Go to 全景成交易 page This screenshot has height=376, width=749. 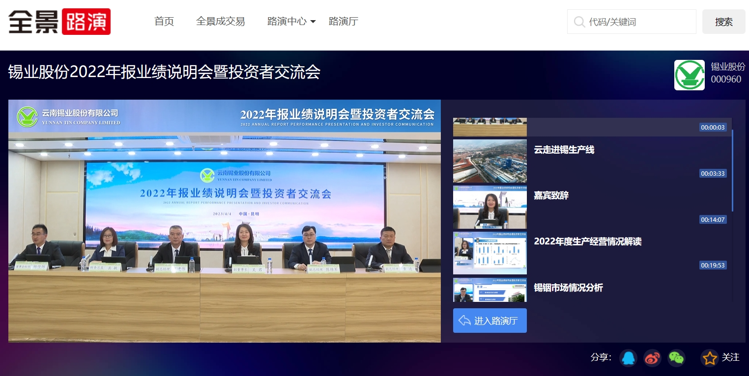click(x=221, y=22)
